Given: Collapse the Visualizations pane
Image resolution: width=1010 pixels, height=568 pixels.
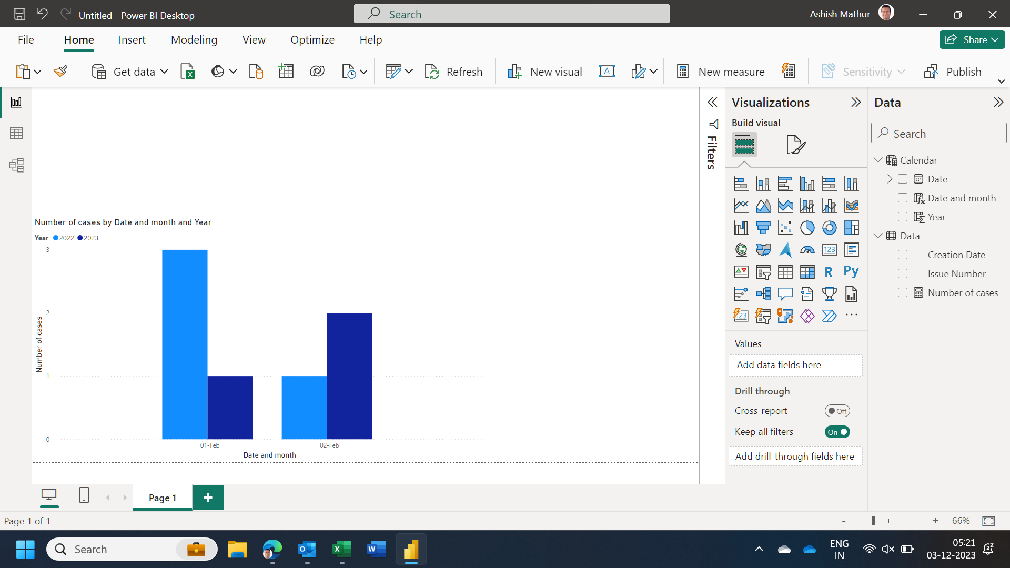Looking at the screenshot, I should click(856, 102).
